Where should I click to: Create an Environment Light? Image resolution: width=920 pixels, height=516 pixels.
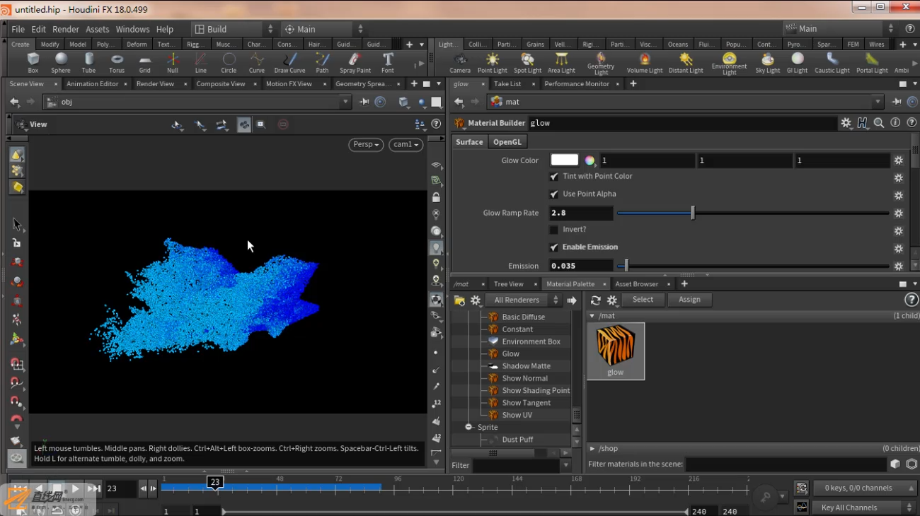coord(730,64)
